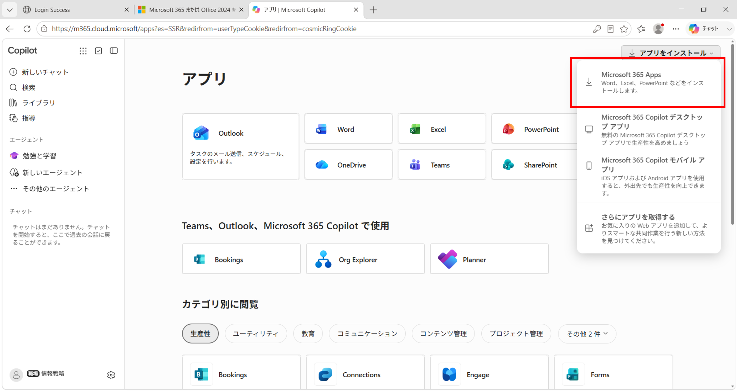Click the Org Explorer app tile
737x391 pixels.
pos(365,259)
